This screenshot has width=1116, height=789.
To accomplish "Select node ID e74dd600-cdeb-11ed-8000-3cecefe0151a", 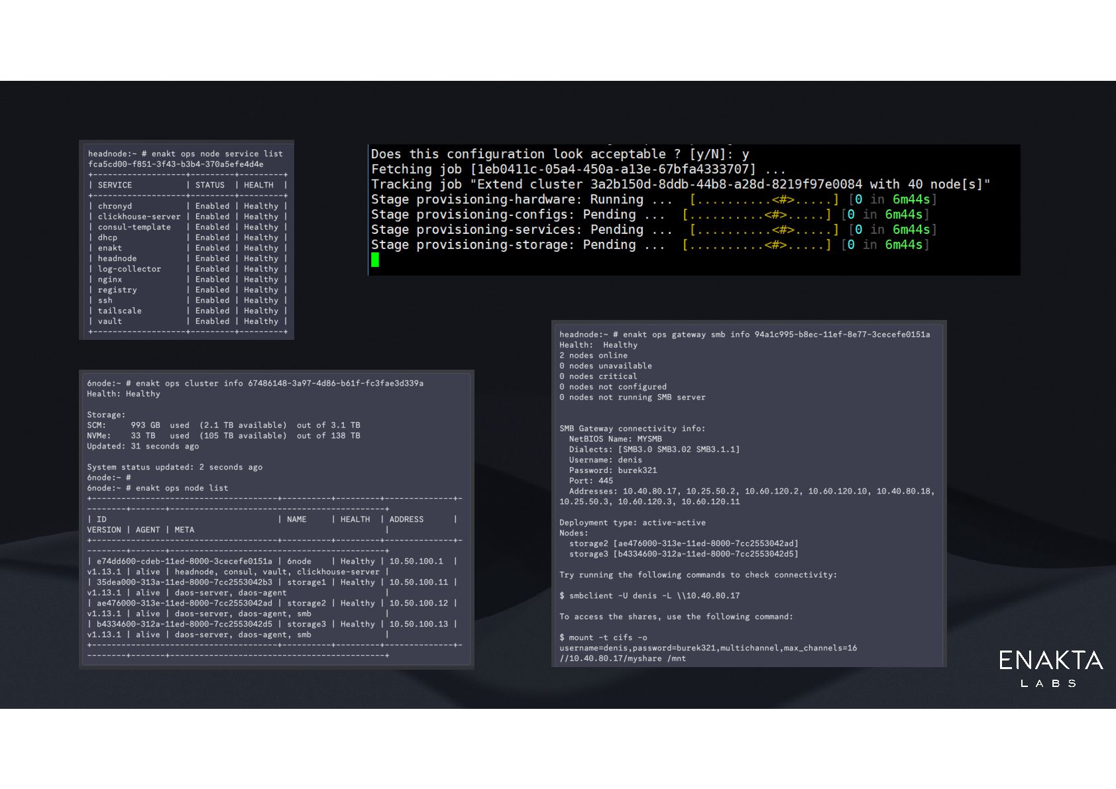I will 184,562.
